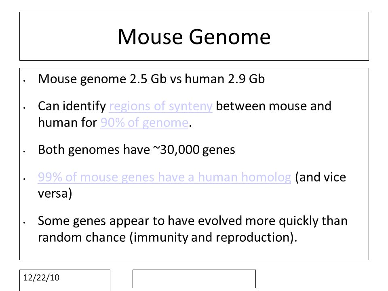Image resolution: width=388 pixels, height=291 pixels.
Task: Click the "Both genomes have ~30,000 genes" line
Action: coord(136,150)
